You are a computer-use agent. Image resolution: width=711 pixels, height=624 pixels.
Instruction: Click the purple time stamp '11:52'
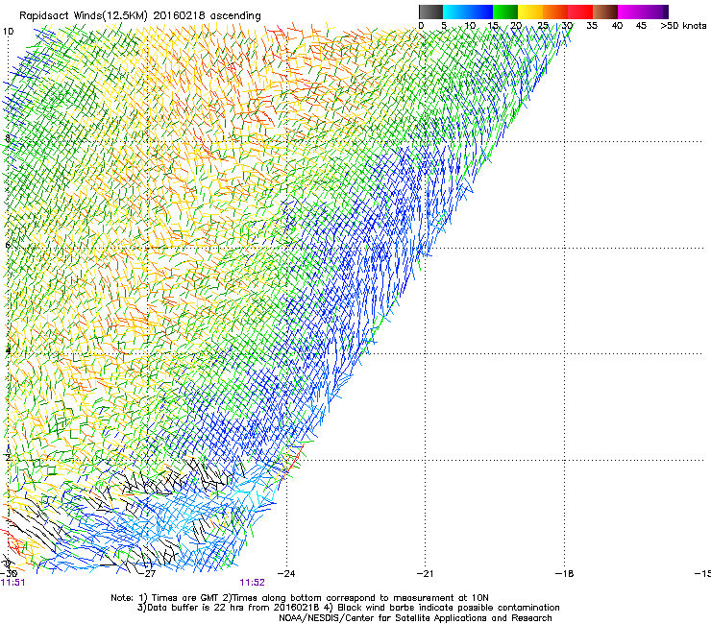tap(252, 583)
